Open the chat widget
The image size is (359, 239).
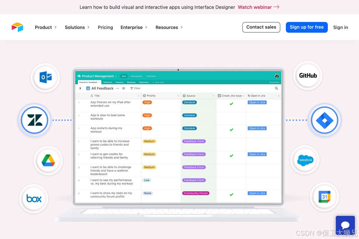point(345,226)
